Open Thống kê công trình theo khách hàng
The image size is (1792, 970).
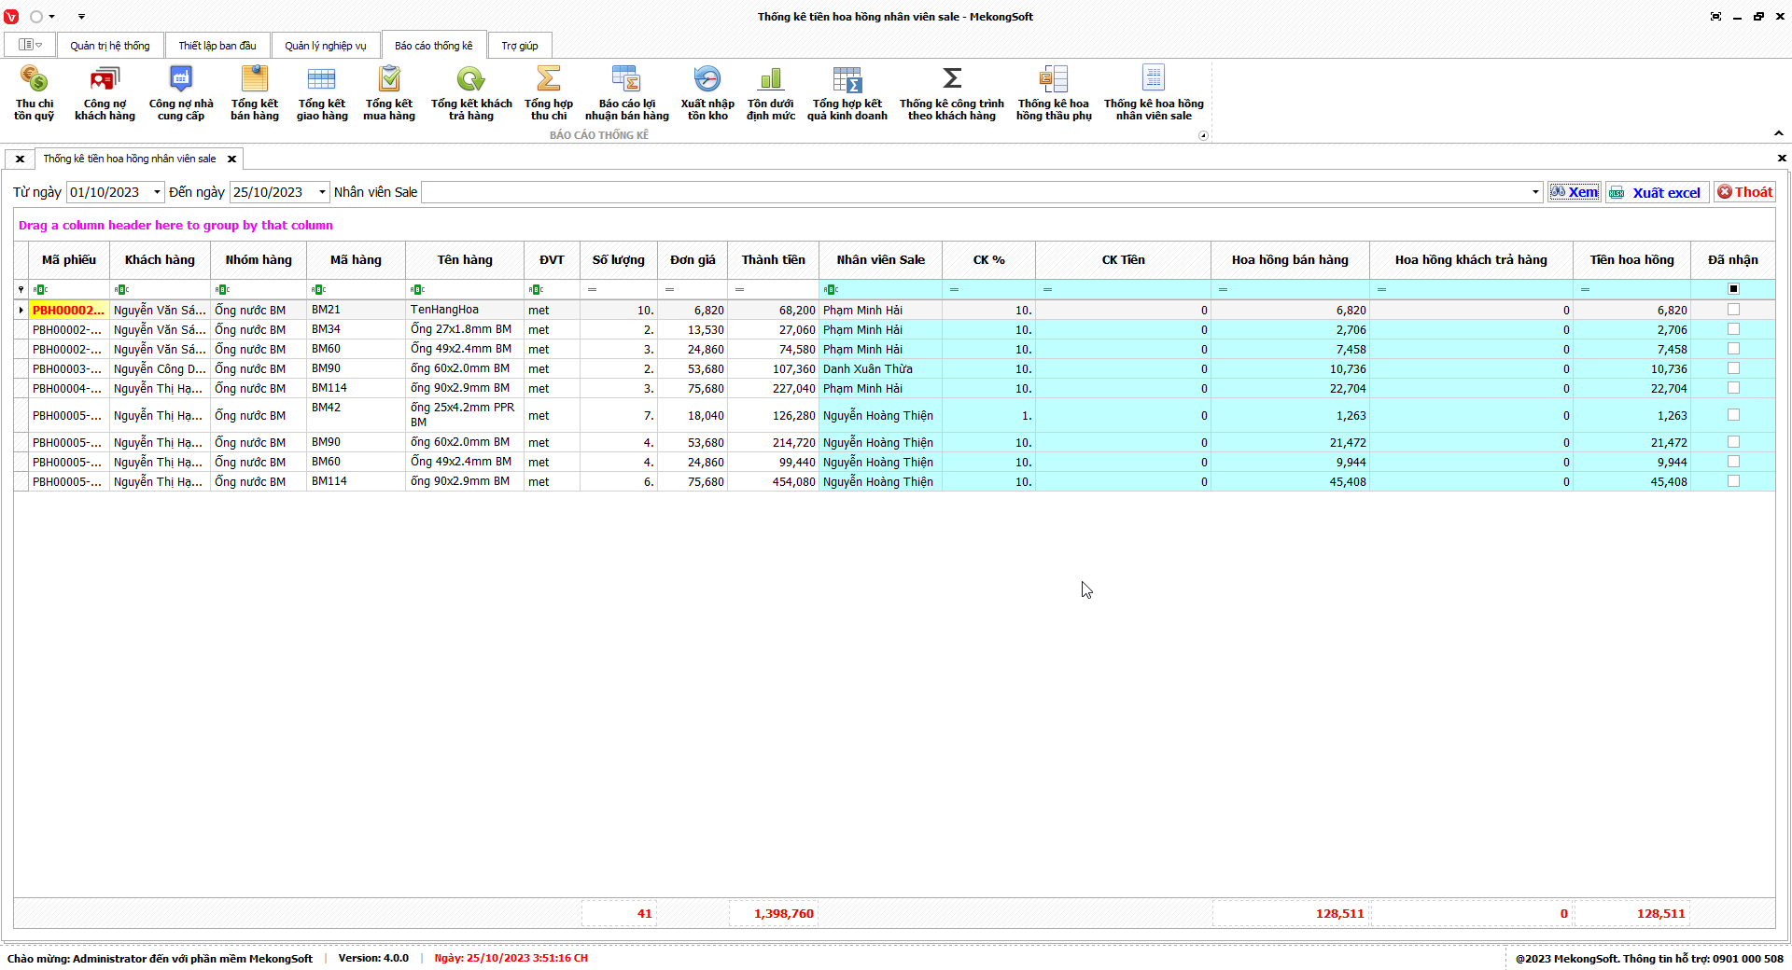pos(951,92)
